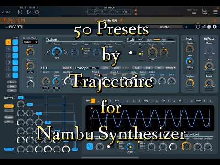Open the color palette icon
The width and height of the screenshot is (220, 165).
209,27
